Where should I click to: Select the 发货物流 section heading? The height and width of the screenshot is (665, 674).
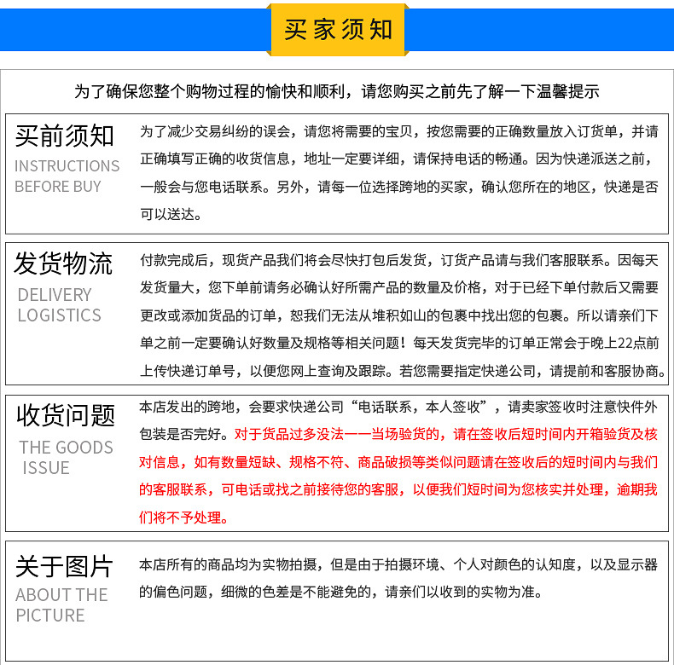click(x=63, y=263)
